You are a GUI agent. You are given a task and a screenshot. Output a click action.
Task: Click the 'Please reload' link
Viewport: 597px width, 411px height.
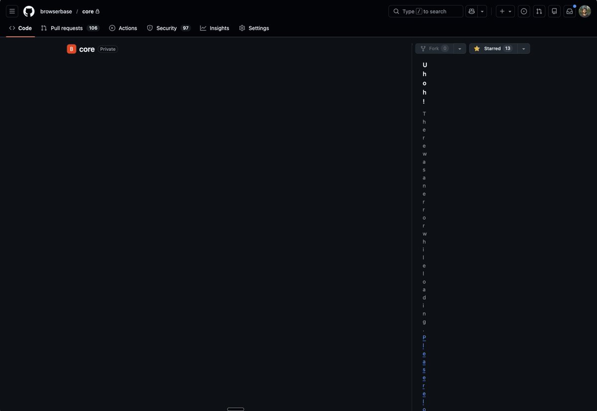click(424, 373)
